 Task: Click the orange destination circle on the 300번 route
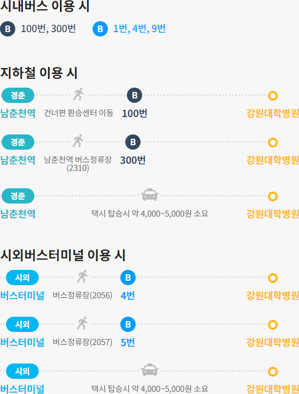[x=273, y=143]
